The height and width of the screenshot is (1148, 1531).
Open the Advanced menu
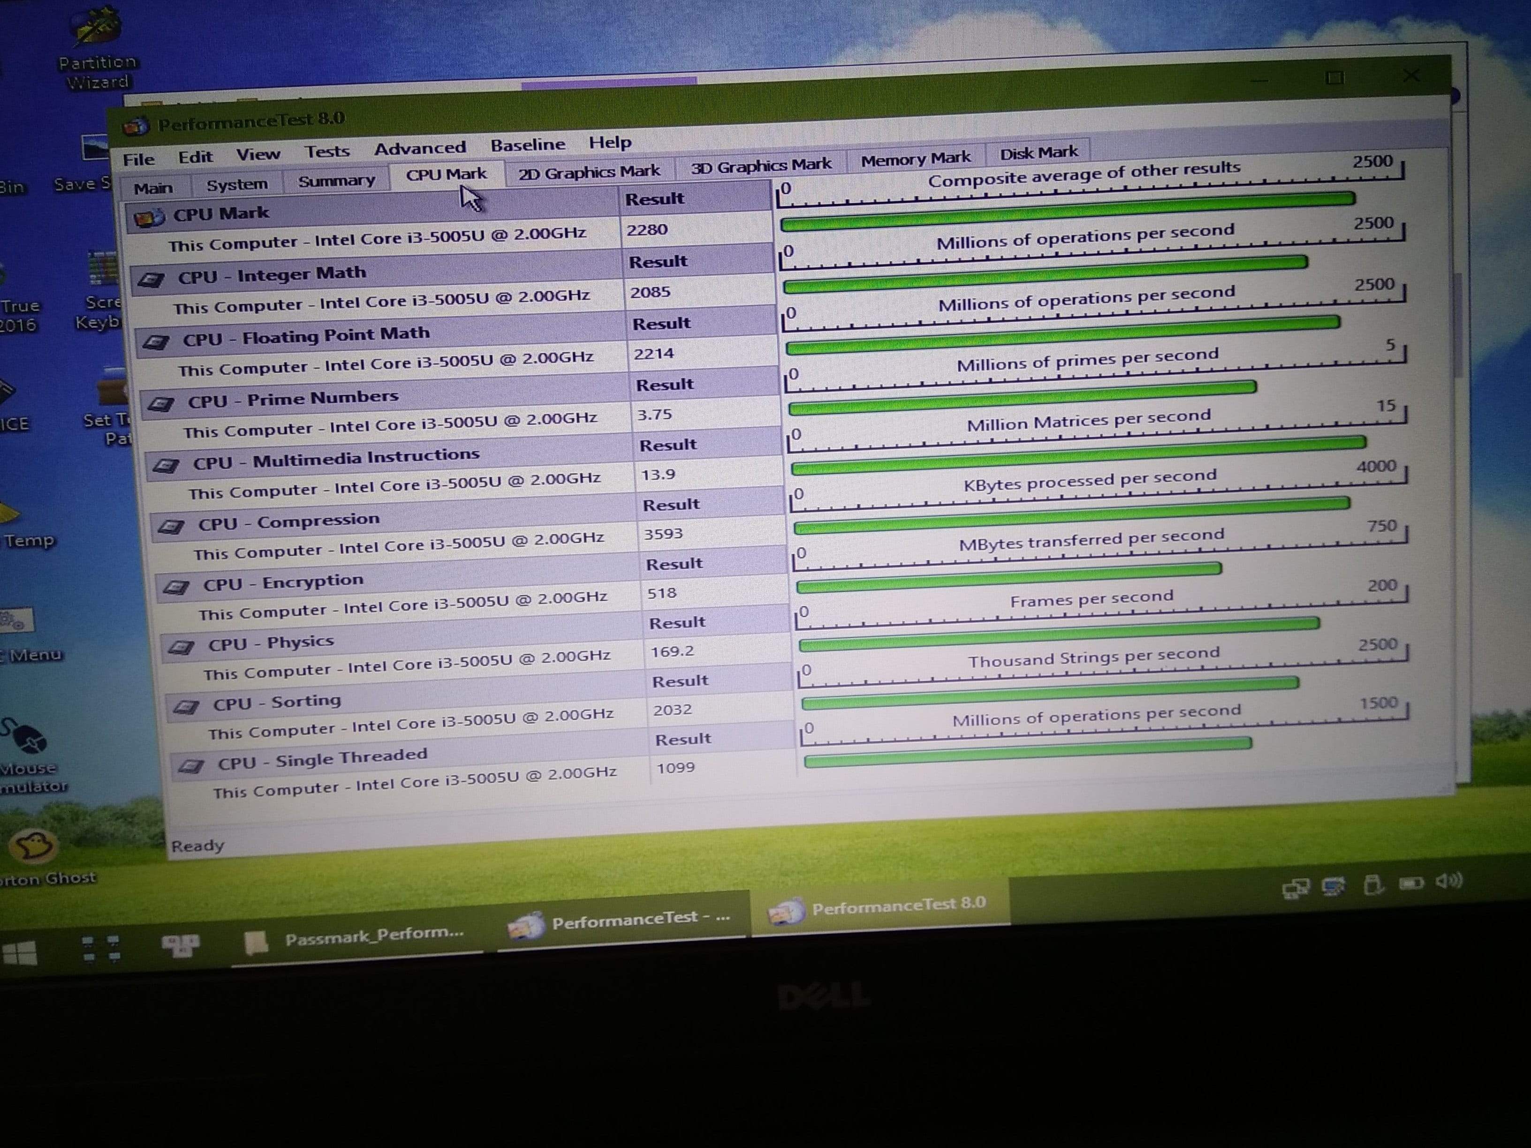419,148
